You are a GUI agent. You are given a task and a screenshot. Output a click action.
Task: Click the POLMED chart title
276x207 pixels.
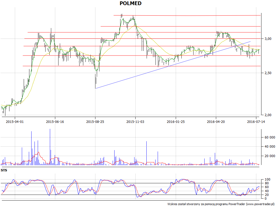[x=130, y=3]
